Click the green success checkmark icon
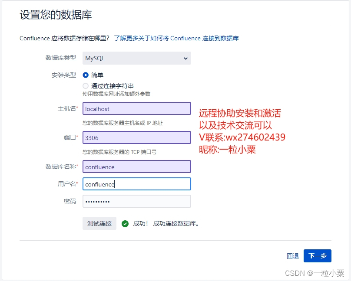The image size is (351, 281). (125, 224)
